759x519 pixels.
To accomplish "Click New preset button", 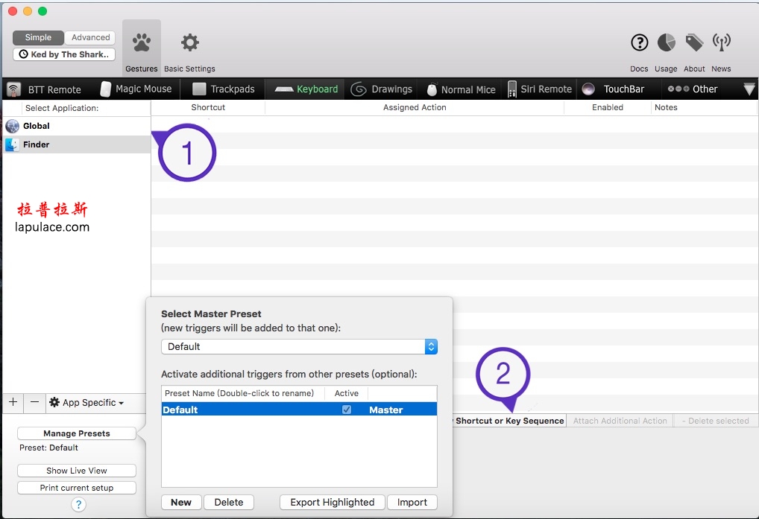I will pyautogui.click(x=181, y=503).
